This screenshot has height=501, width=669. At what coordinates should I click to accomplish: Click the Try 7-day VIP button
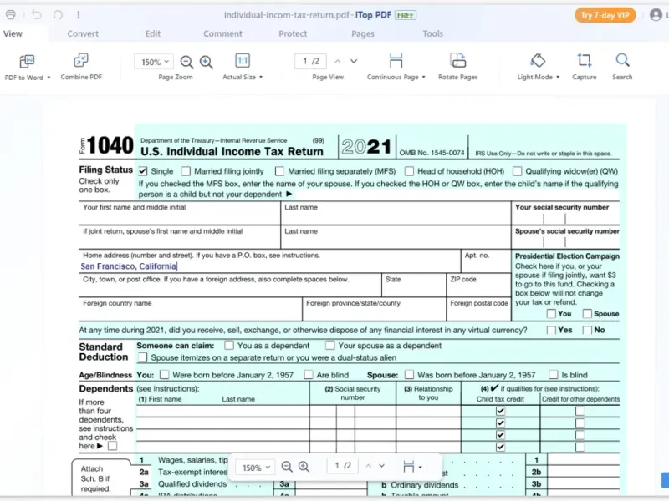tap(605, 15)
